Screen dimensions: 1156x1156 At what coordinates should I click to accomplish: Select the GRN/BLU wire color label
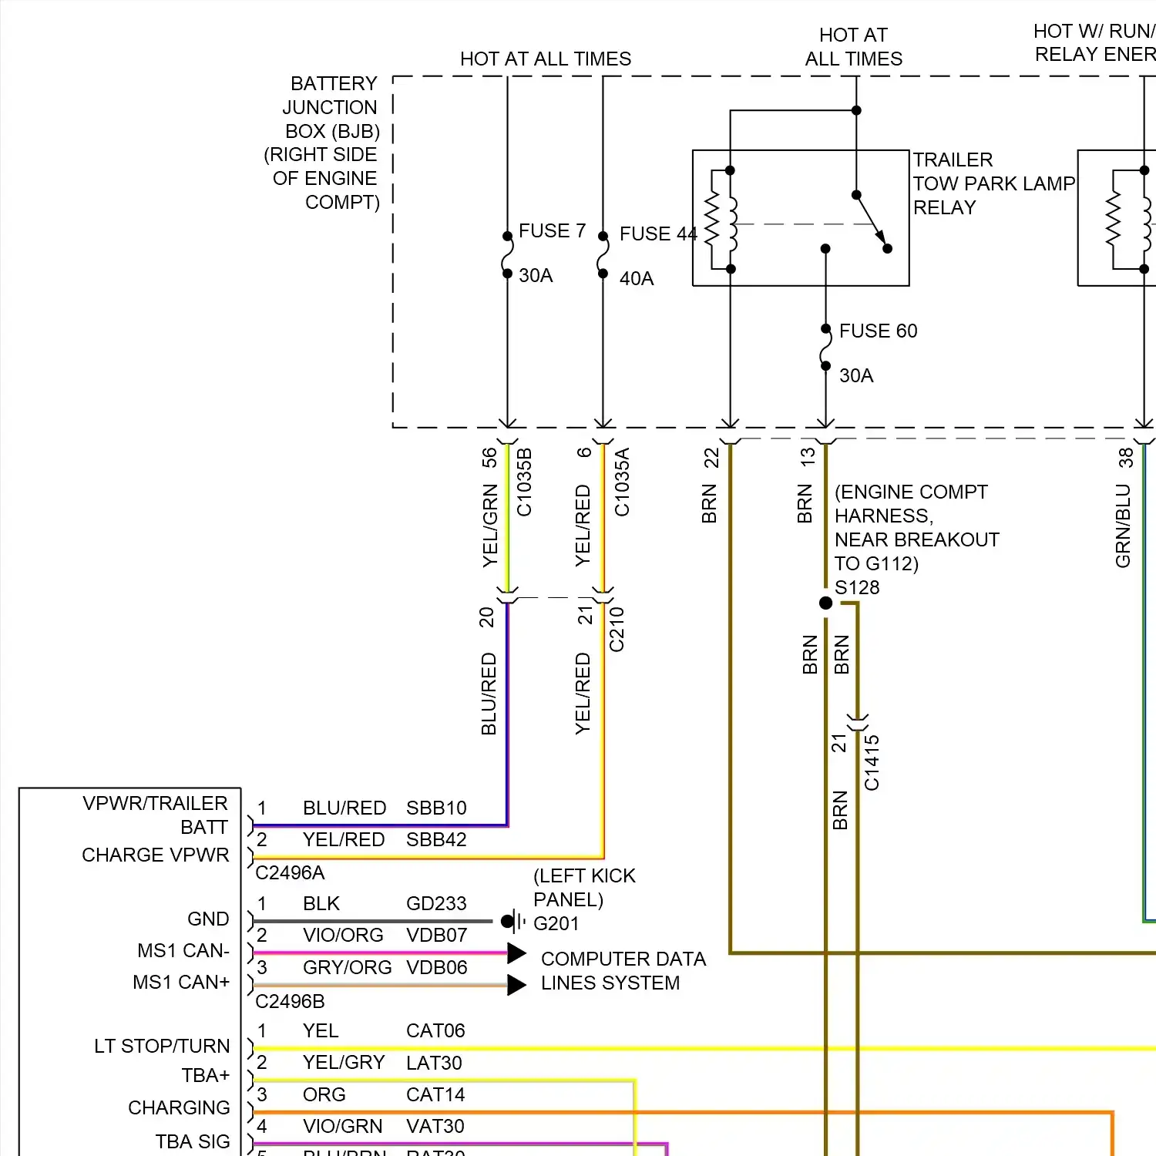[x=1123, y=526]
